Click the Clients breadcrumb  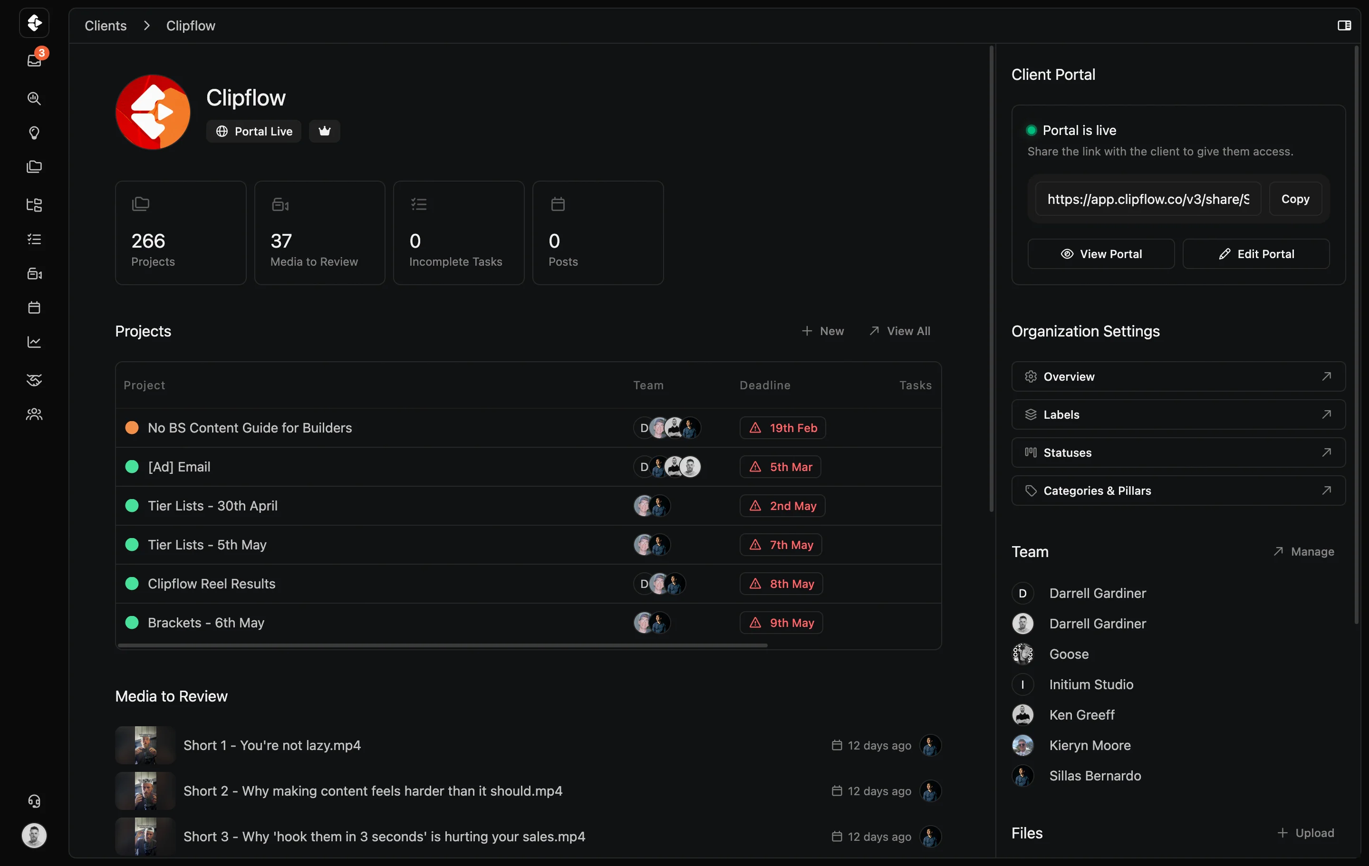click(105, 26)
